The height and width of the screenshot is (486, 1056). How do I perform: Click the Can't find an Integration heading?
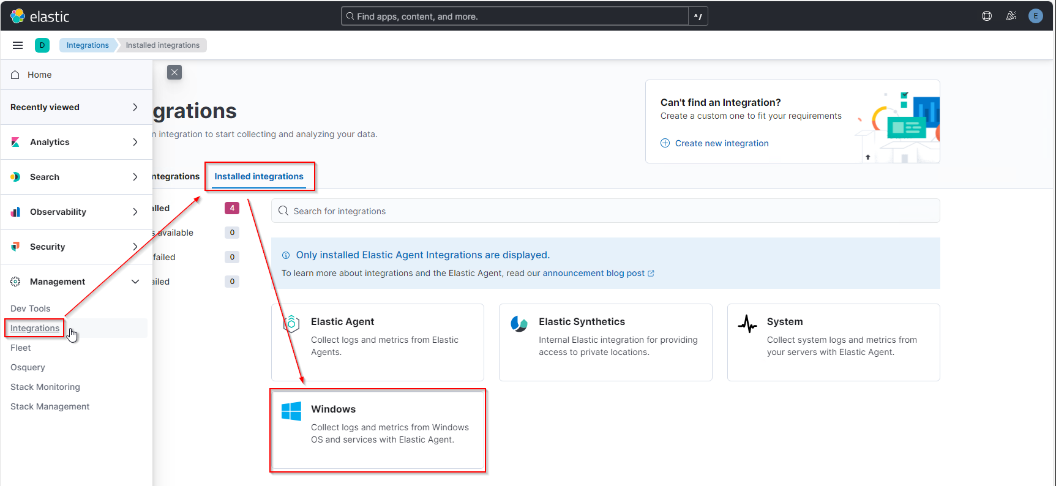tap(721, 102)
